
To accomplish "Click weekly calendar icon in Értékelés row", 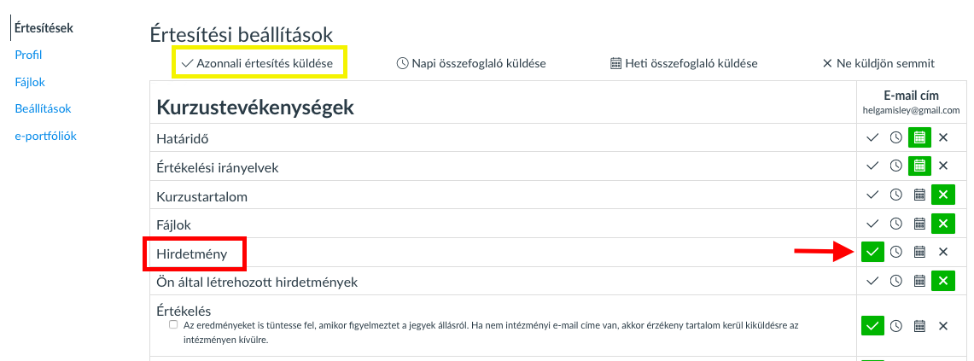I will [x=920, y=326].
